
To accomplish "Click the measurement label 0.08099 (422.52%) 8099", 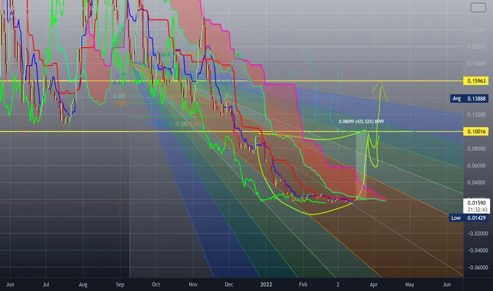I will pyautogui.click(x=361, y=122).
